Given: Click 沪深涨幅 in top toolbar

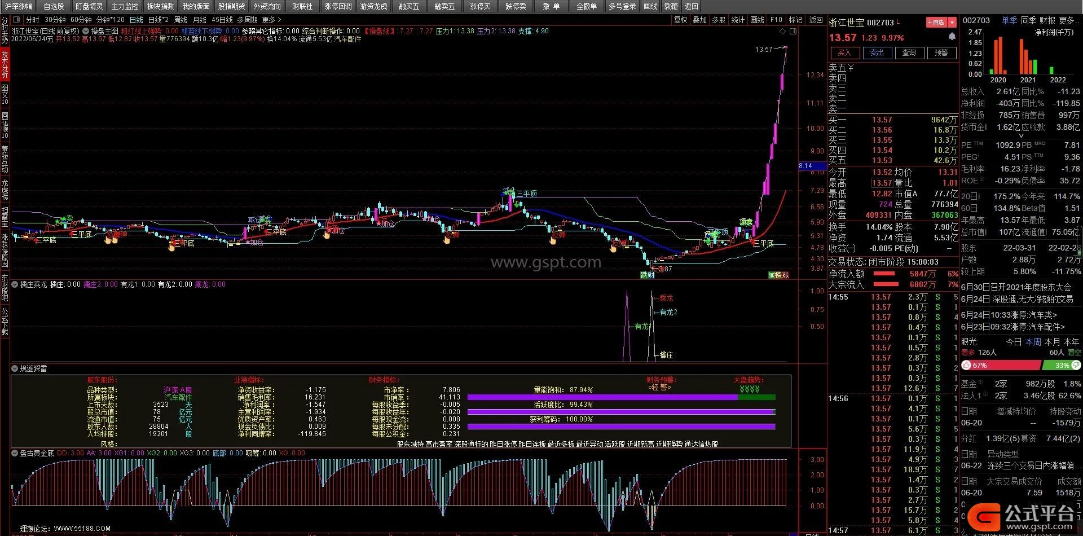Looking at the screenshot, I should (x=19, y=6).
